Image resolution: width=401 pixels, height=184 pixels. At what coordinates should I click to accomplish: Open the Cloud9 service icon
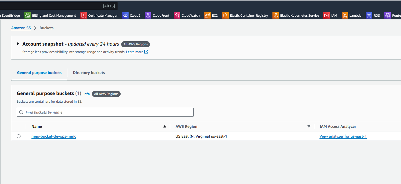click(125, 15)
